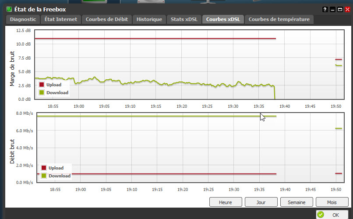
Task: Set graph range to Heure
Action: pyautogui.click(x=226, y=202)
